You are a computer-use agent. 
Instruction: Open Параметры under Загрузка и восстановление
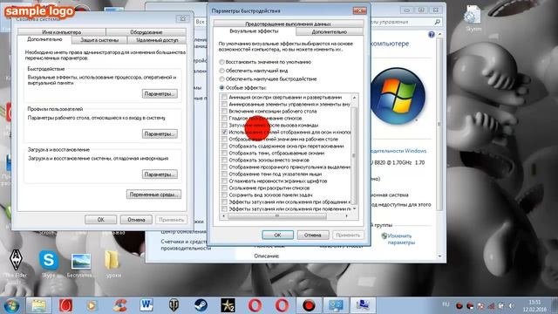[x=160, y=174]
